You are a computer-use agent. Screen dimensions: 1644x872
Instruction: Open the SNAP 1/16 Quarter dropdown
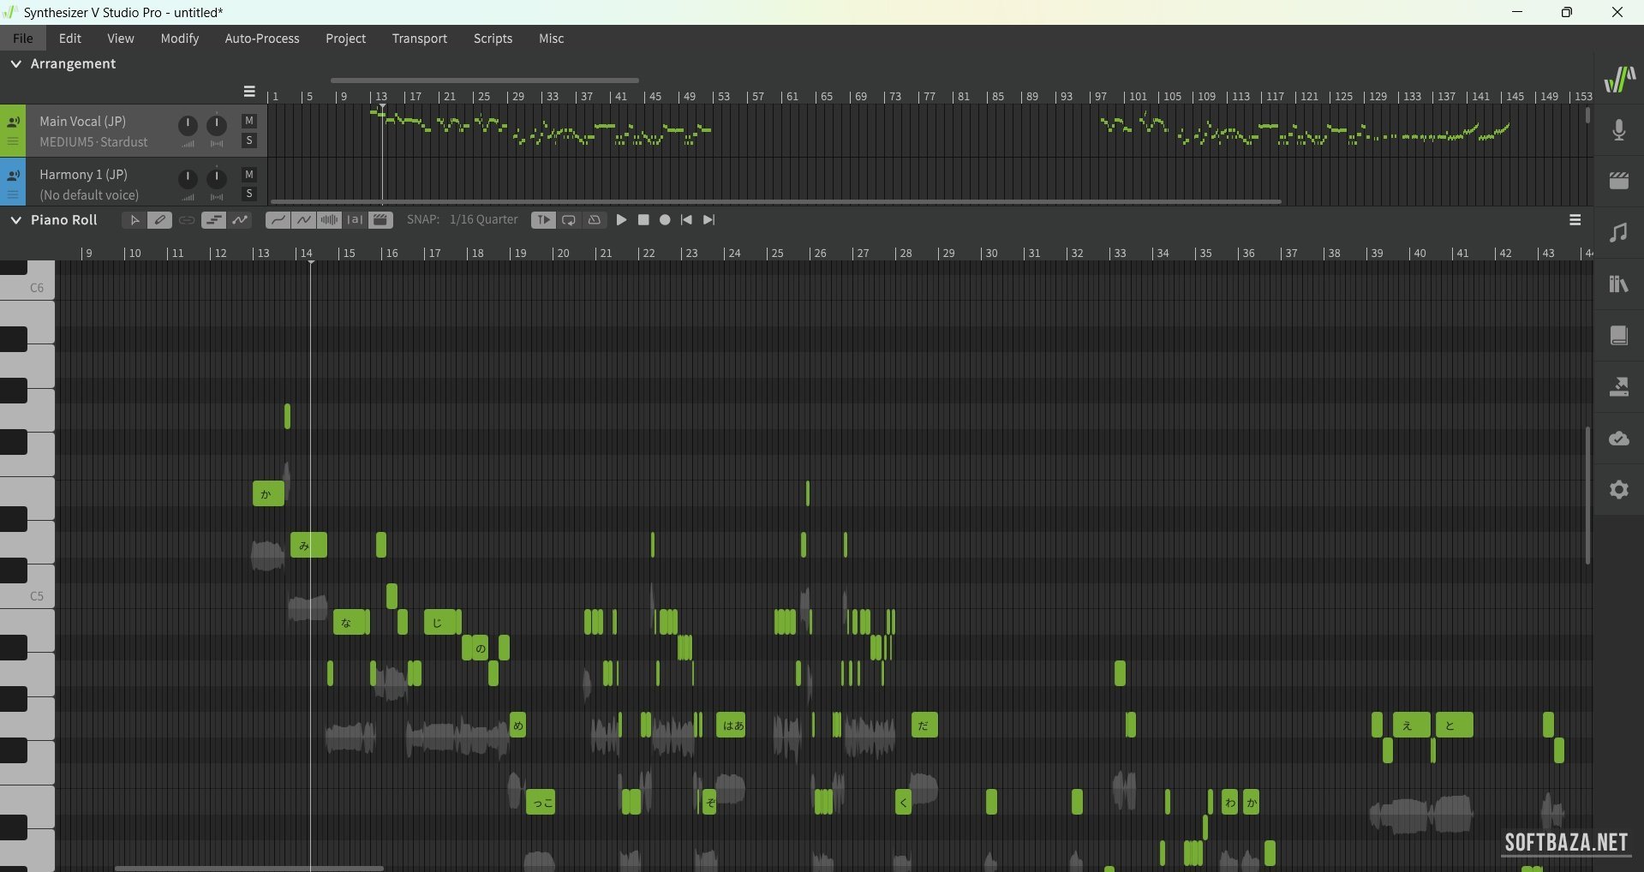coord(483,220)
